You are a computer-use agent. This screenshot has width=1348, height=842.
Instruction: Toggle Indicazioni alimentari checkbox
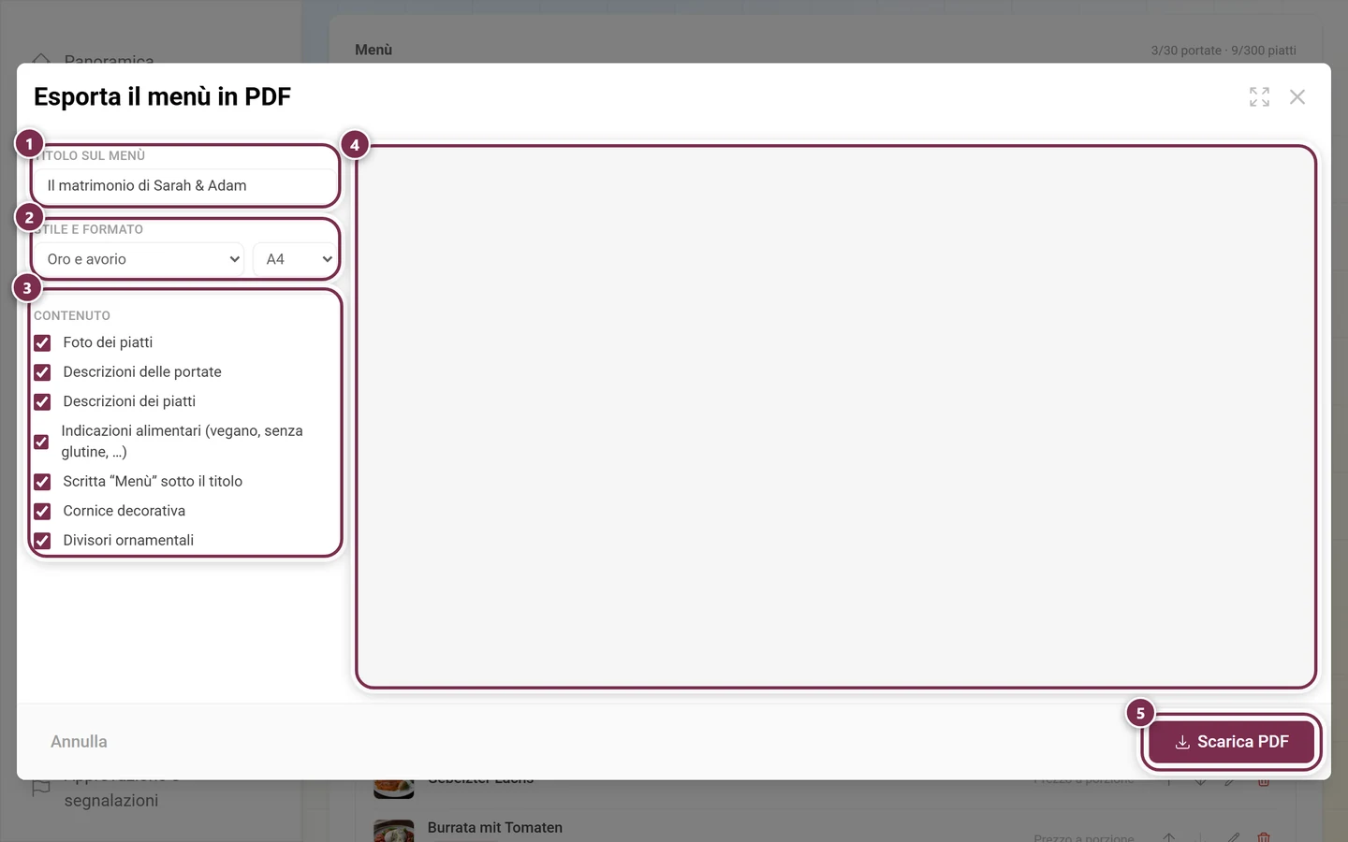(41, 442)
